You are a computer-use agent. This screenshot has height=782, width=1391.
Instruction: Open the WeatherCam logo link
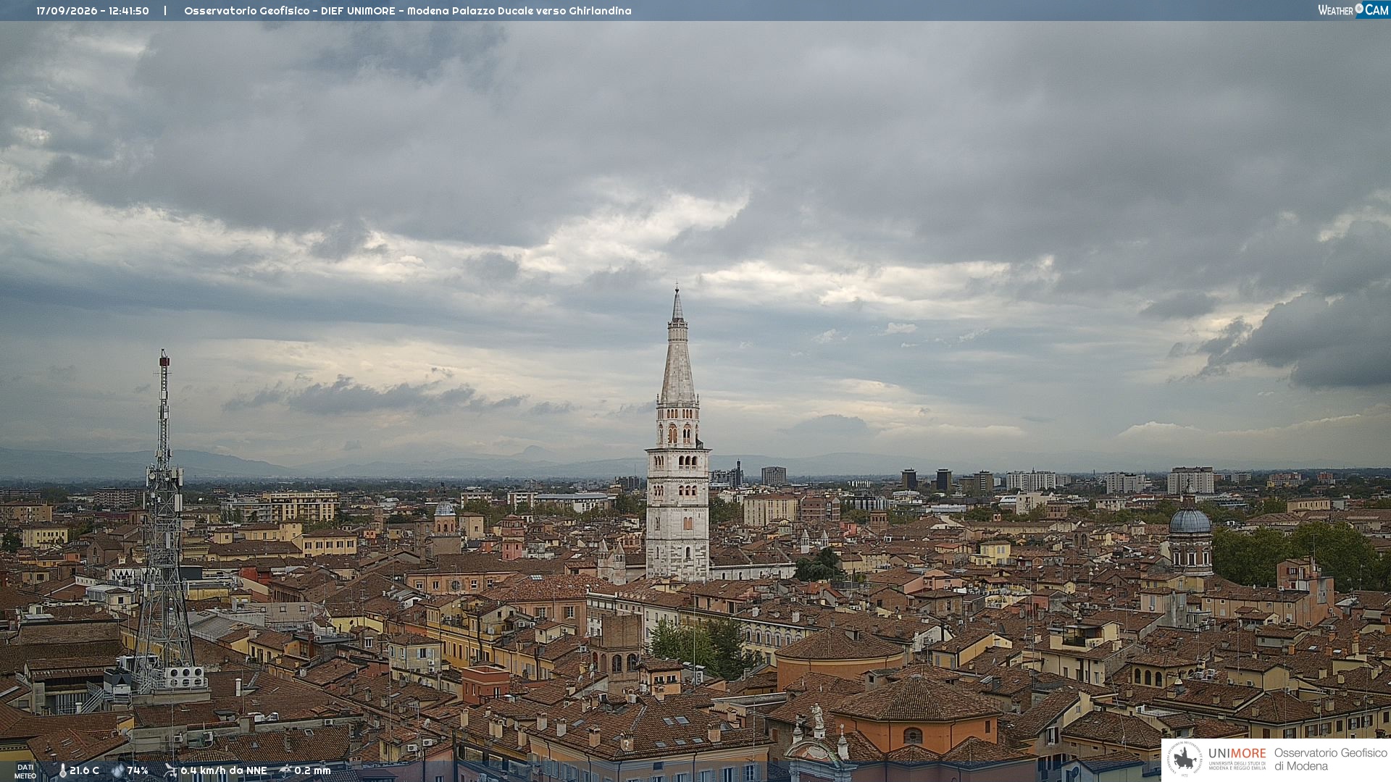1353,9
